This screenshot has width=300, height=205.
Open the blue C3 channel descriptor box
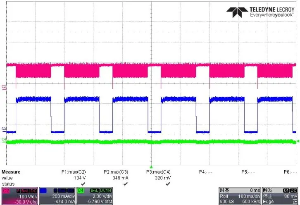(57, 196)
